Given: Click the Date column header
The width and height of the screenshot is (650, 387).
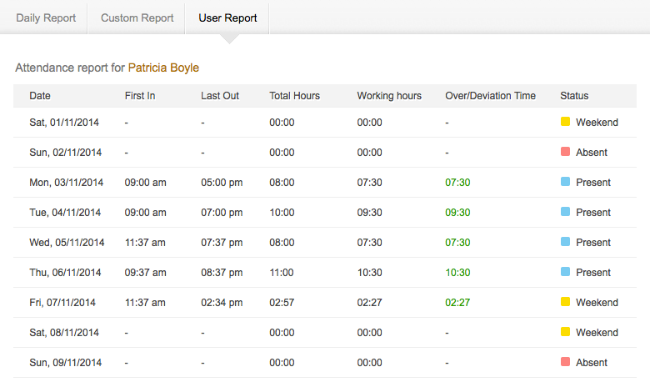Looking at the screenshot, I should [x=40, y=96].
